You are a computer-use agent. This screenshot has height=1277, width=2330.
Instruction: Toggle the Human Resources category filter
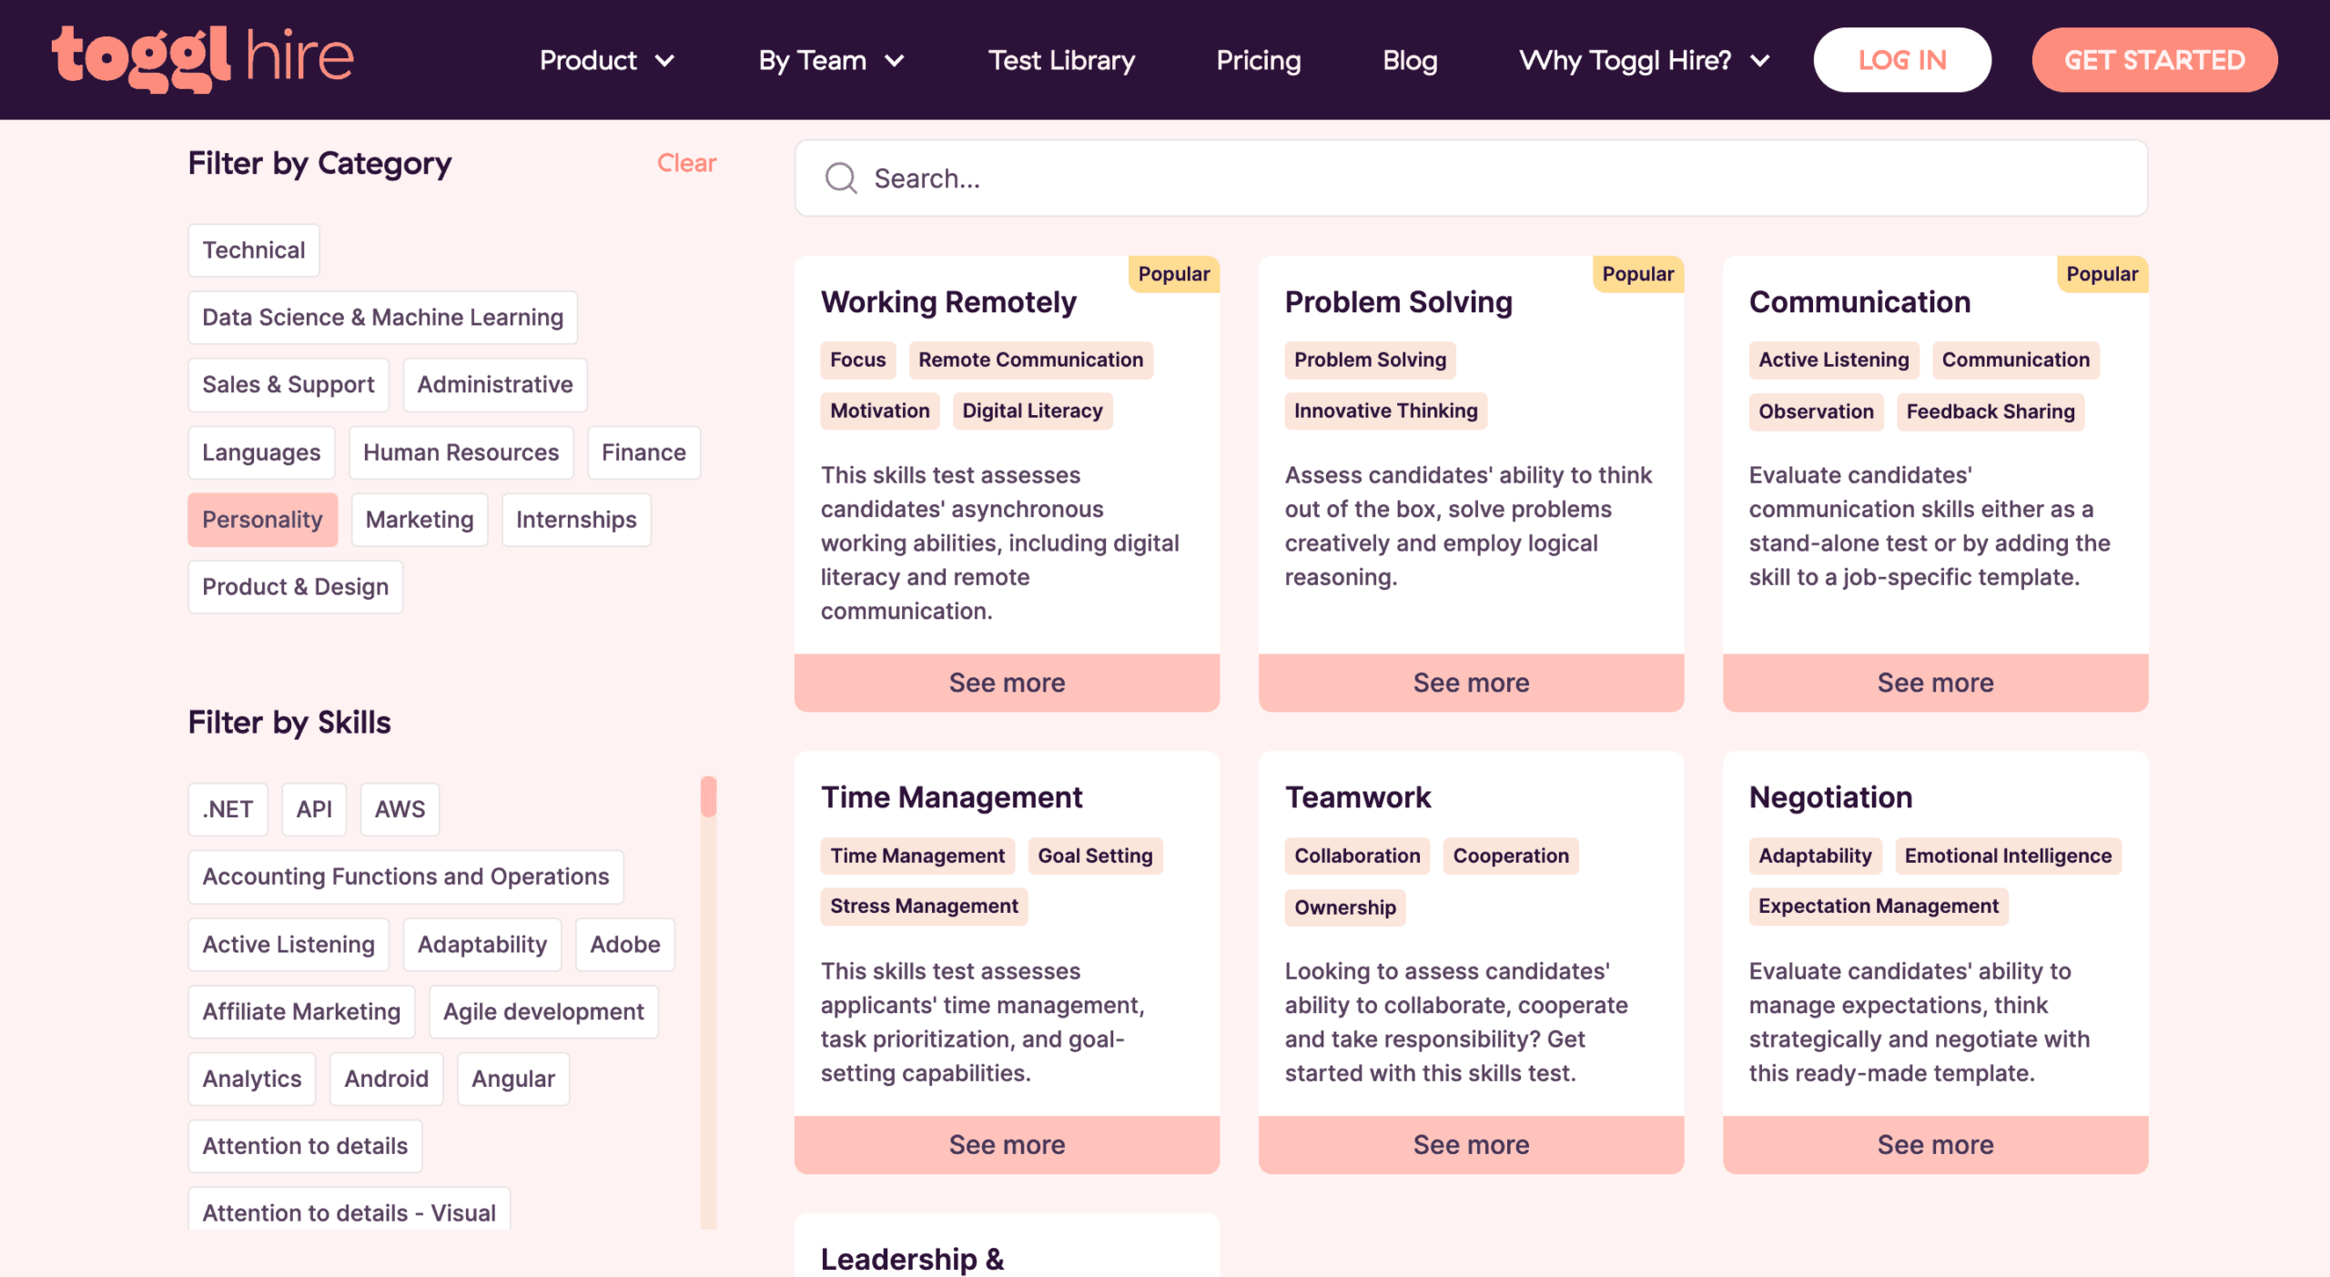point(461,452)
